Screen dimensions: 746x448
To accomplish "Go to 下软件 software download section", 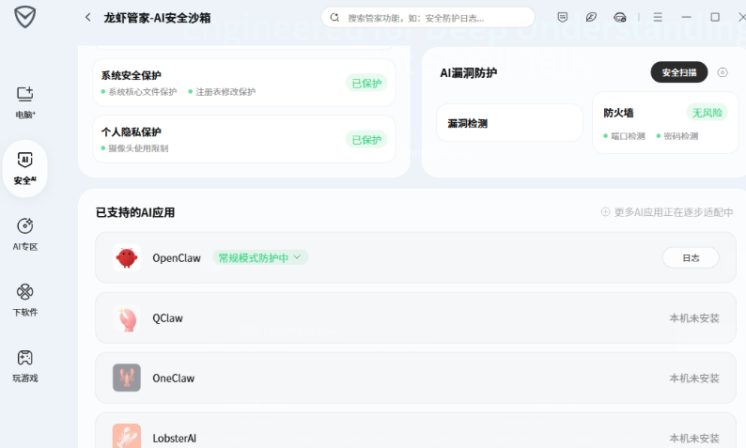I will pyautogui.click(x=25, y=299).
